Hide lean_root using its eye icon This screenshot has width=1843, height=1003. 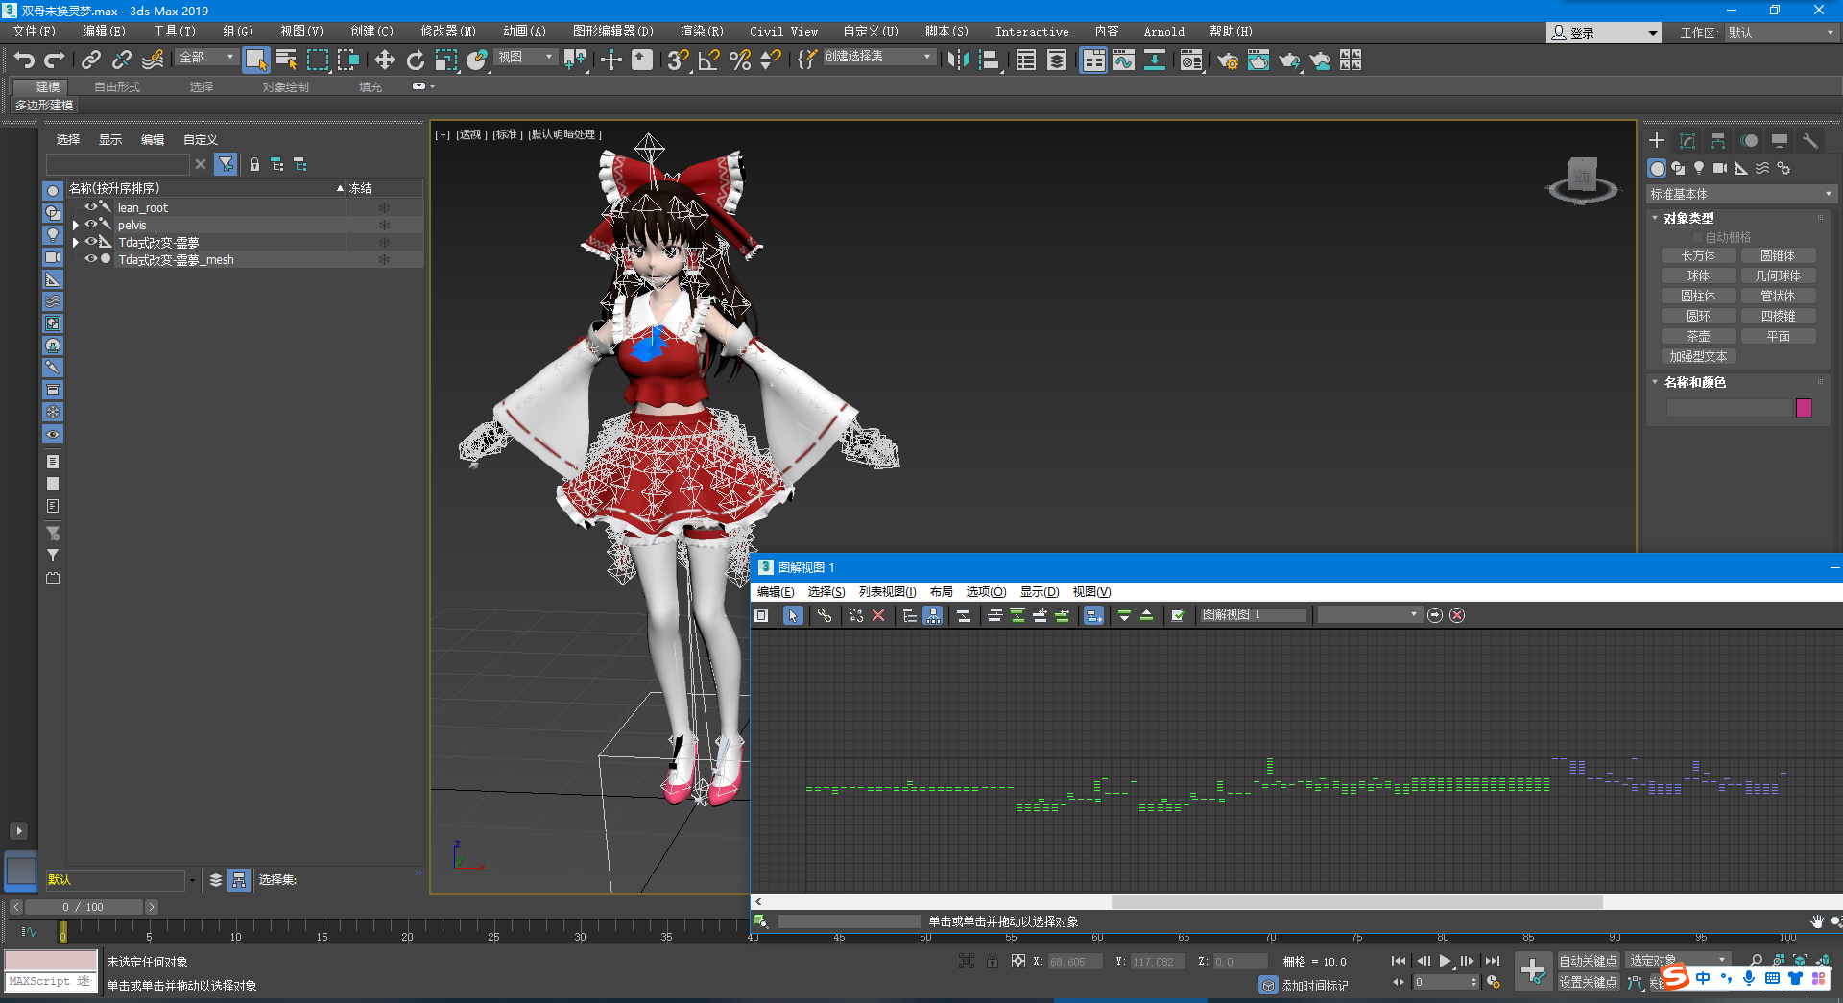point(91,207)
